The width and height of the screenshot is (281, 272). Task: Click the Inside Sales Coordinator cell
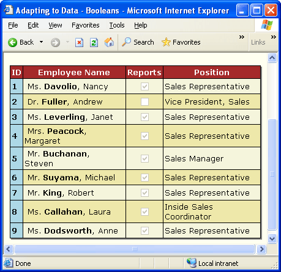pos(212,211)
